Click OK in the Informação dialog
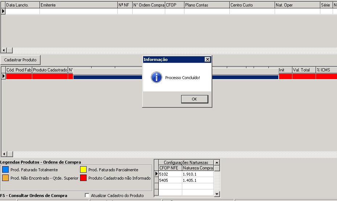 click(x=195, y=99)
